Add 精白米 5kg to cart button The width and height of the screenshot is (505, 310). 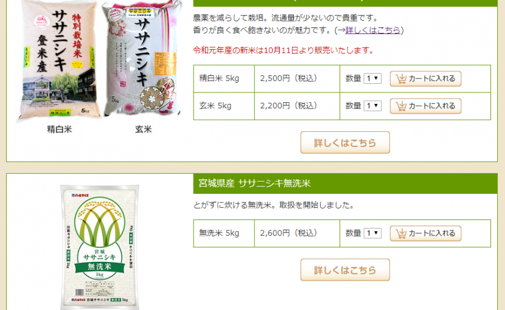coord(425,78)
